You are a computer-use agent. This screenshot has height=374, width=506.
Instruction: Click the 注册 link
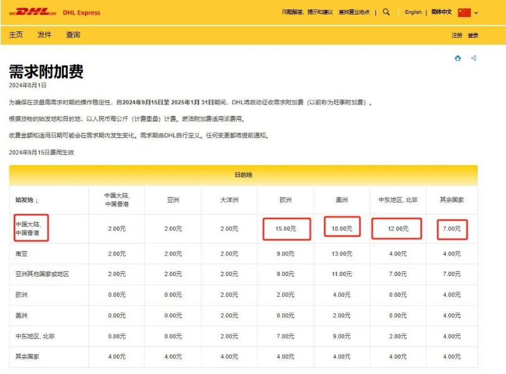pyautogui.click(x=456, y=35)
